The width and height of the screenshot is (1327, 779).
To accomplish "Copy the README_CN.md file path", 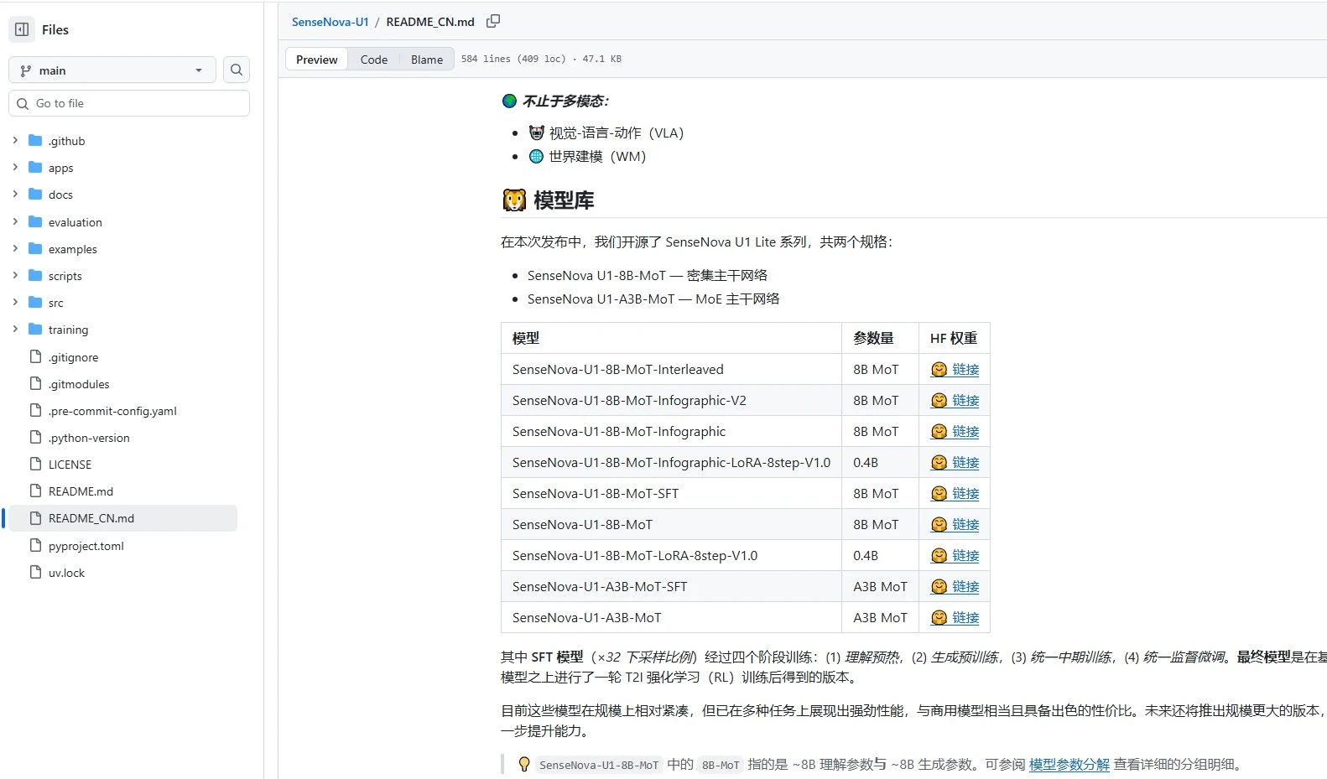I will [x=493, y=21].
